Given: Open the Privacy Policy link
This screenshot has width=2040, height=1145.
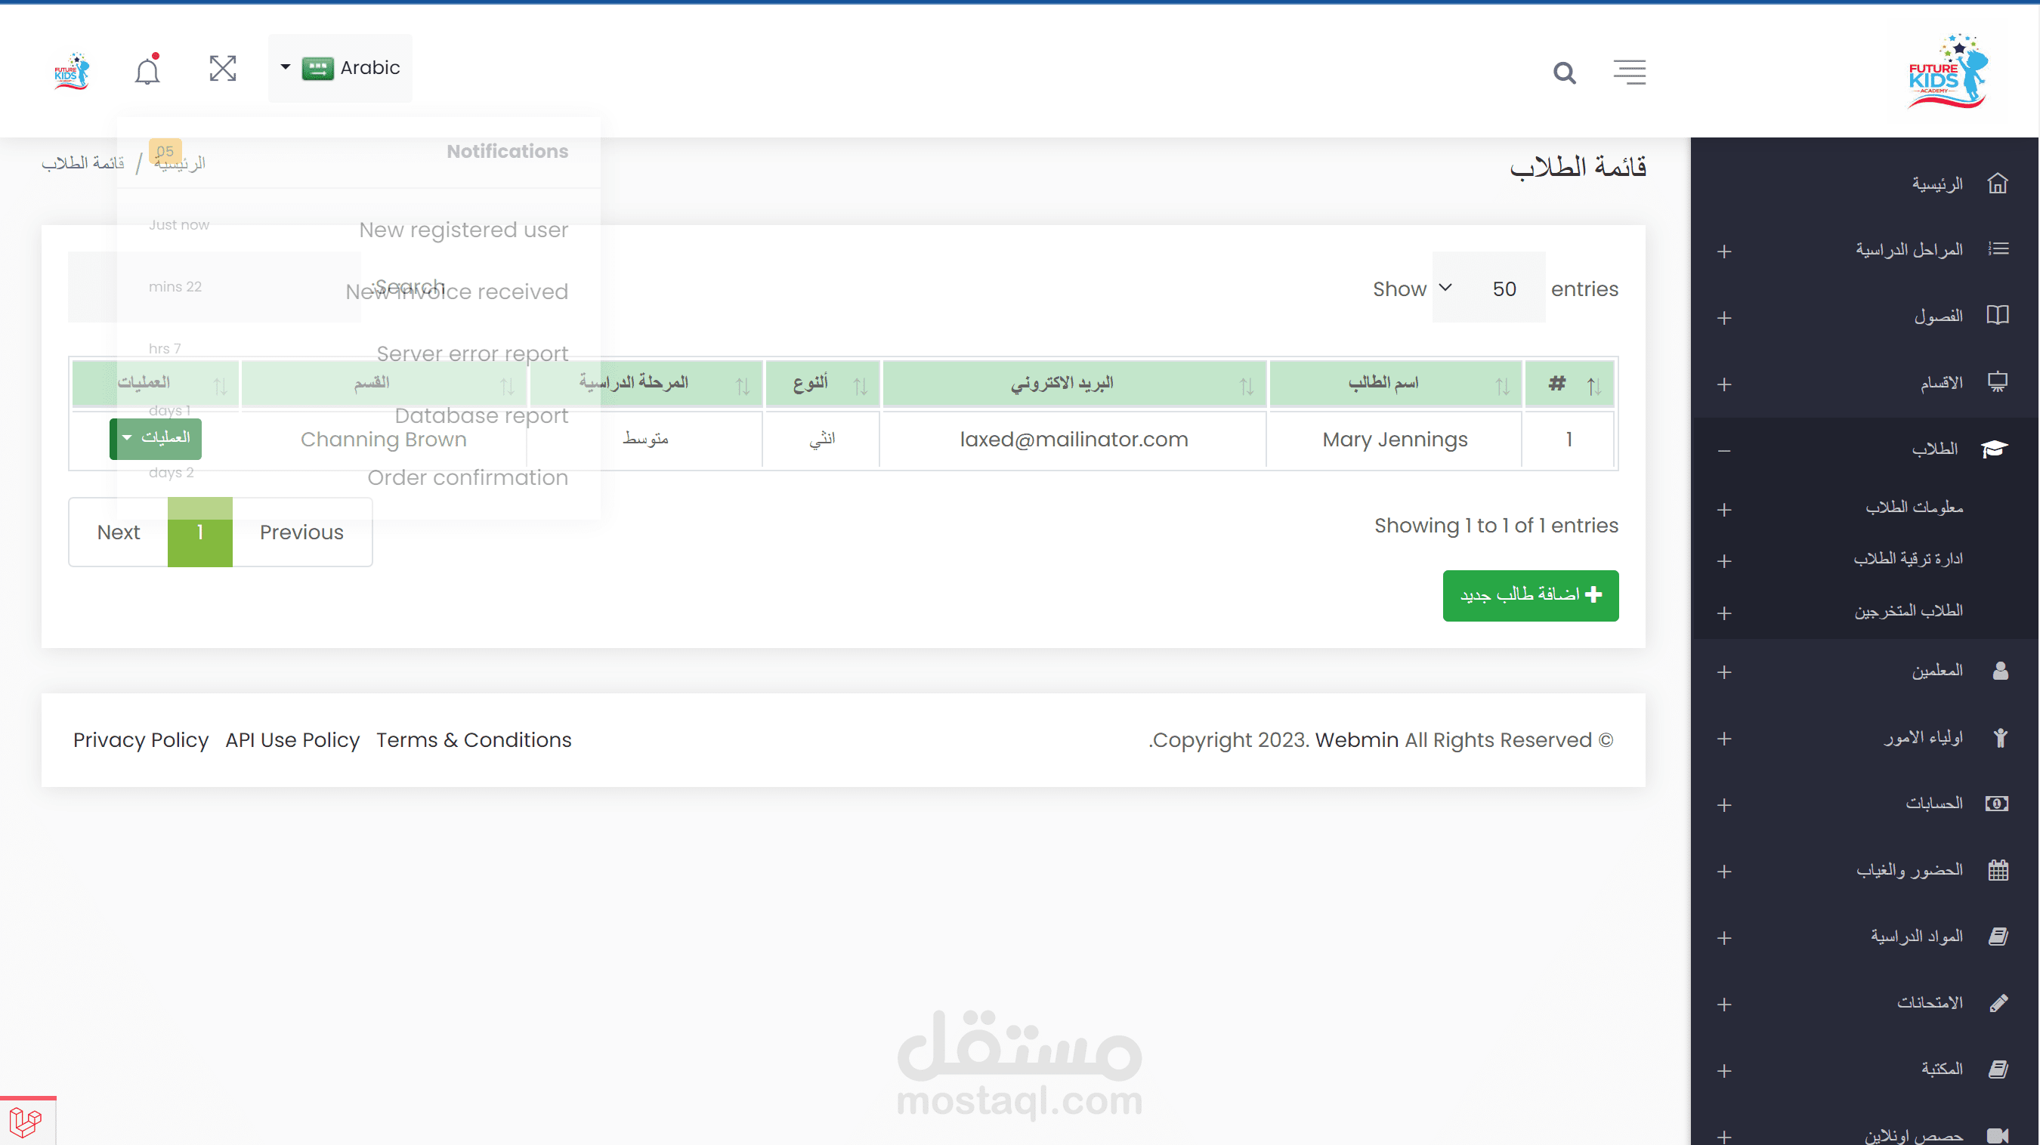Looking at the screenshot, I should tap(141, 739).
